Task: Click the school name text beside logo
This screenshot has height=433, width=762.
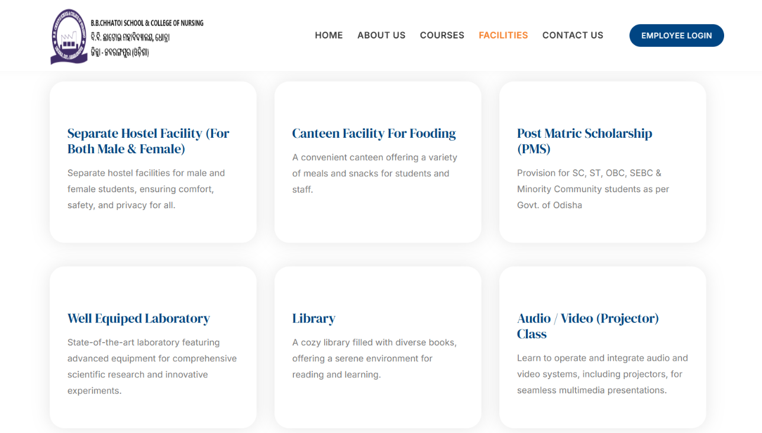Action: (147, 37)
